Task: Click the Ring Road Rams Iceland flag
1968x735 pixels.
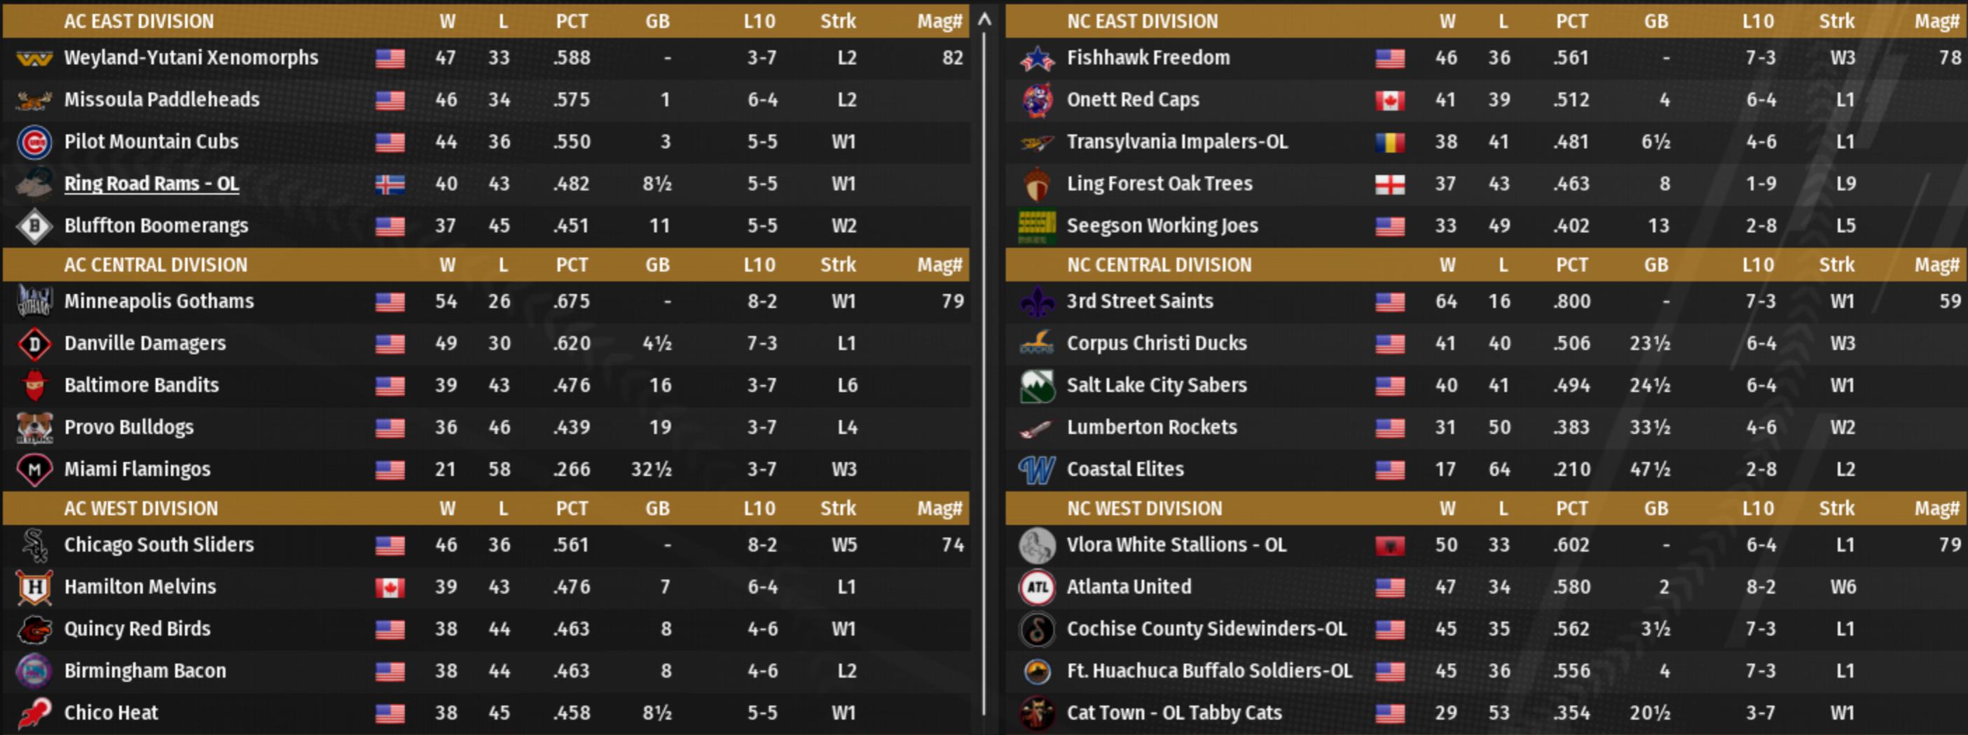Action: 390,184
